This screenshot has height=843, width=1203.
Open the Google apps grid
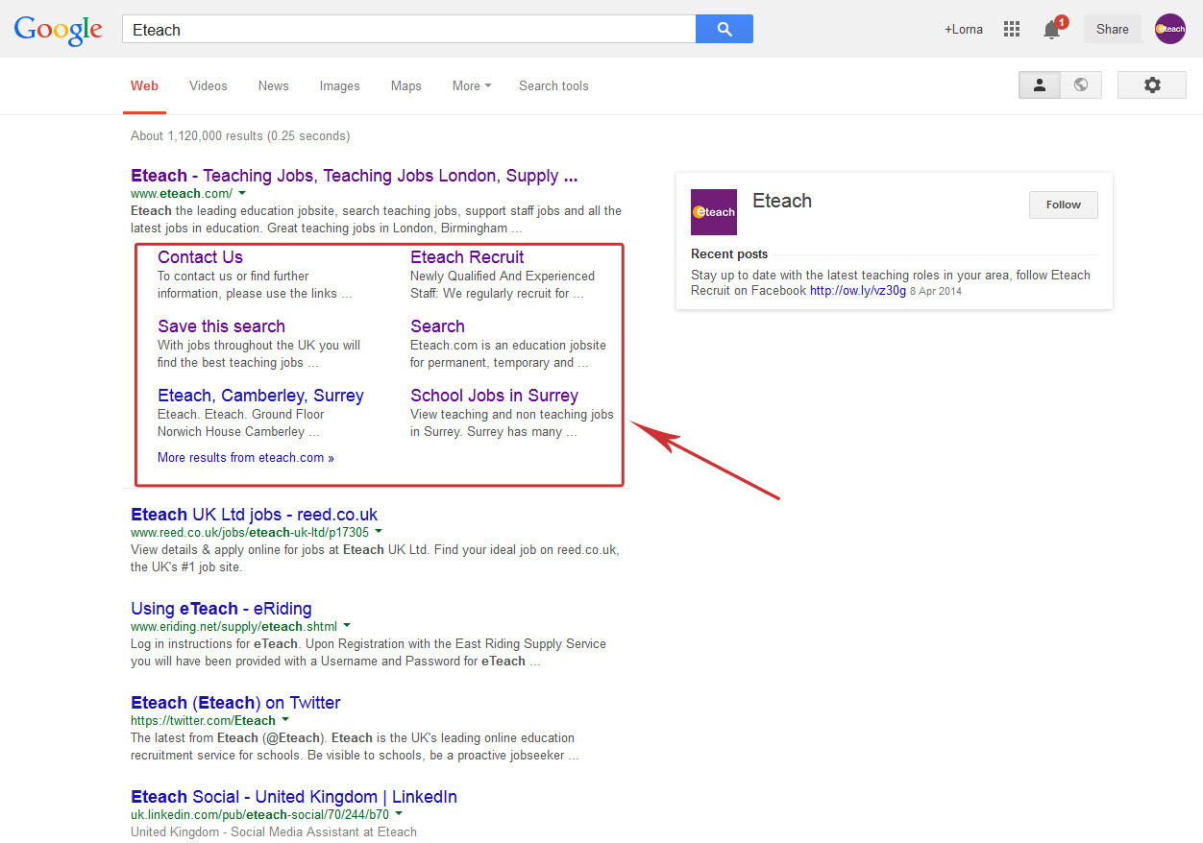(x=1012, y=29)
